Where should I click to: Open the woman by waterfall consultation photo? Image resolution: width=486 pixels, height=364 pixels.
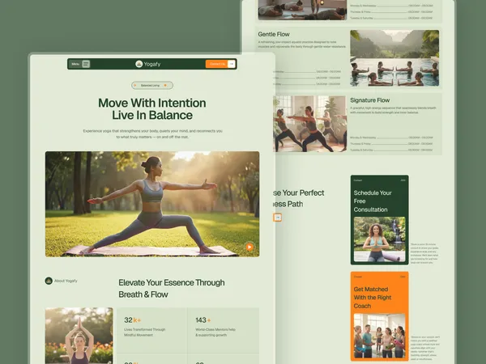379,239
